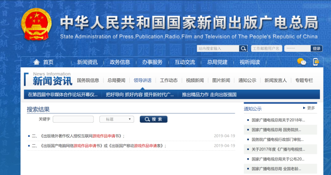Open the 办事服务 main menu
The image size is (331, 175).
coord(152,62)
